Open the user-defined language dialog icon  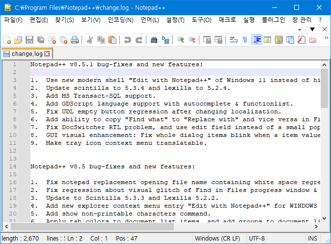tap(268, 40)
